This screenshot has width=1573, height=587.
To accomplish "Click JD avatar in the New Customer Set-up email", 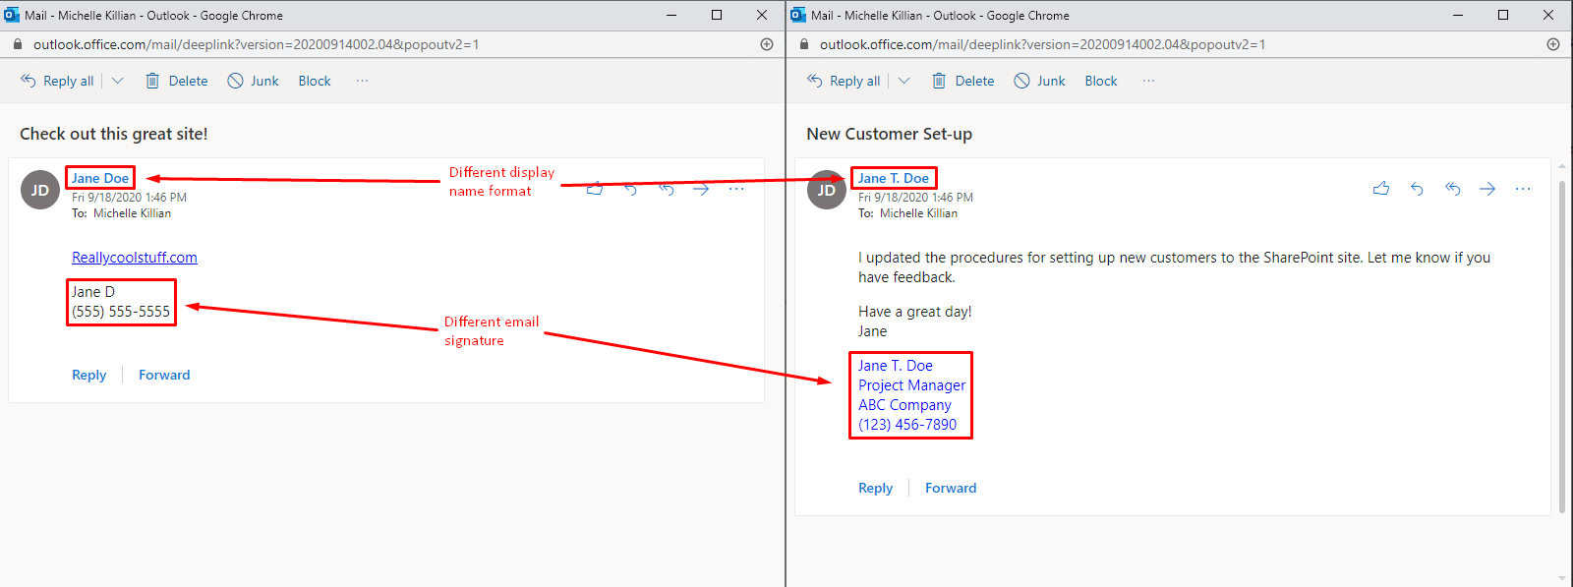I will point(826,190).
